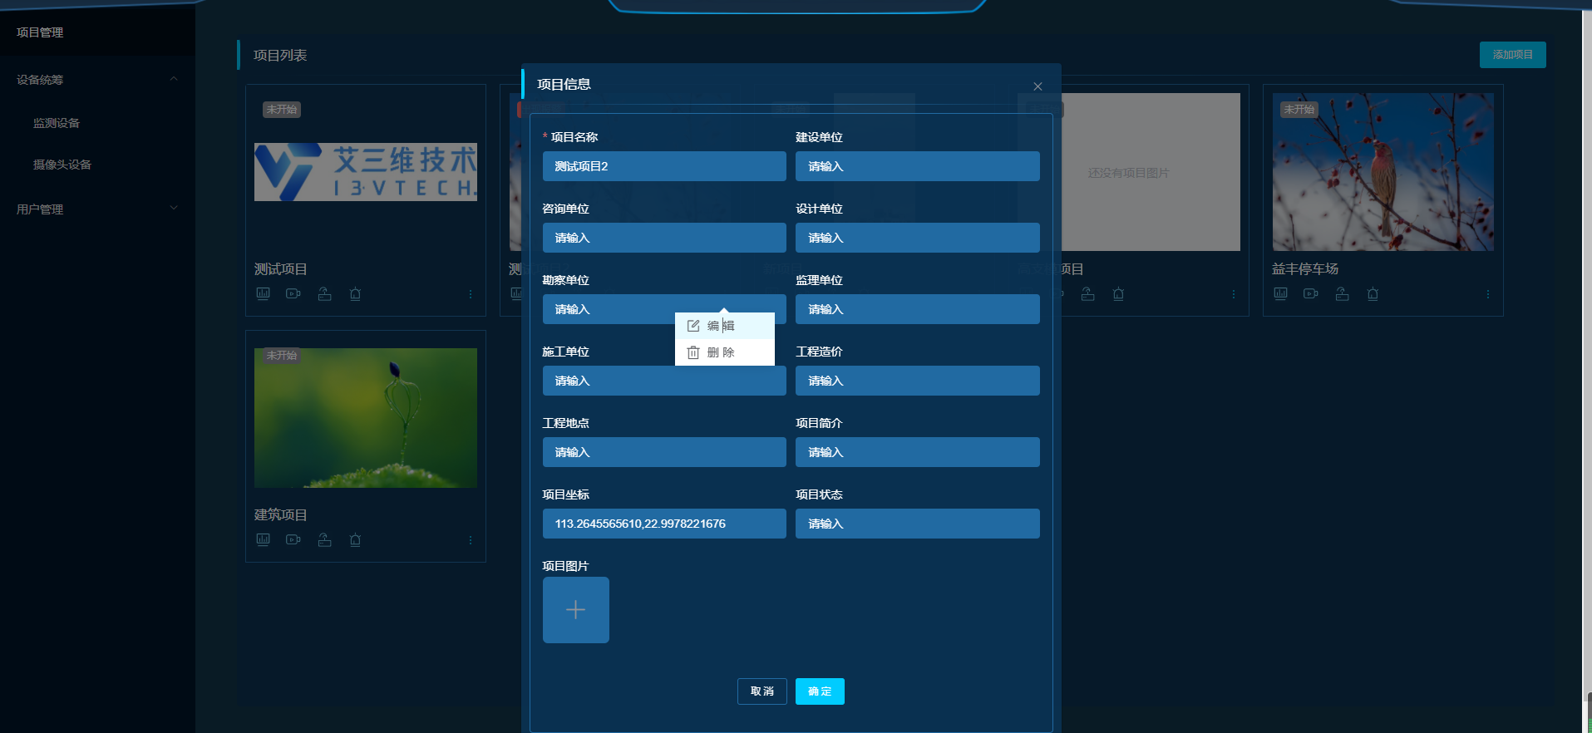Expand the 用户管理 sidebar group

(97, 209)
